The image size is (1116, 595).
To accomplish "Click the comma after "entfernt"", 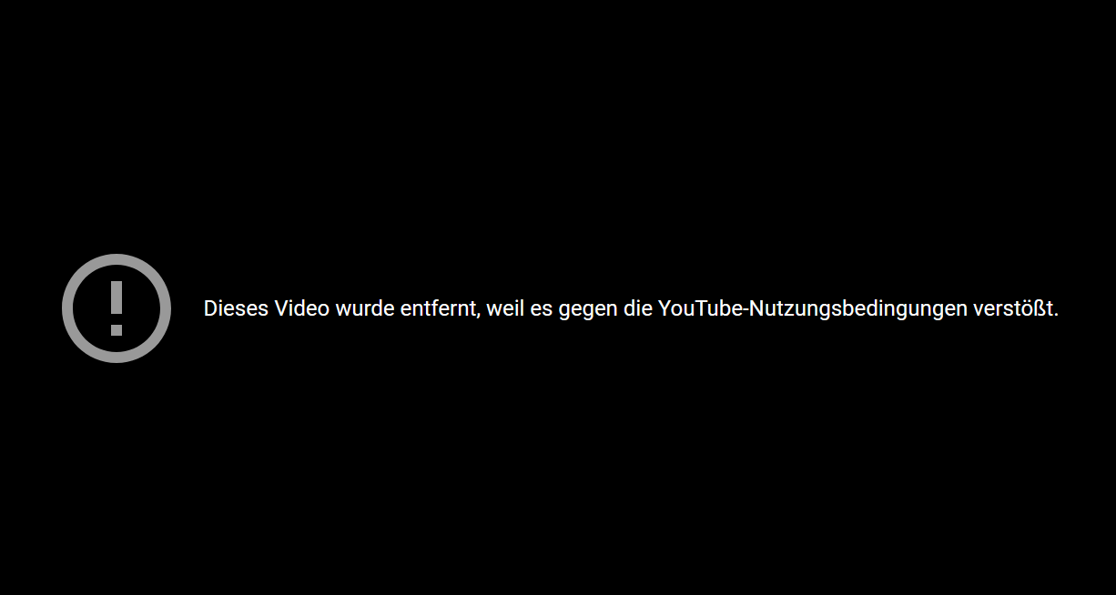I will 478,317.
